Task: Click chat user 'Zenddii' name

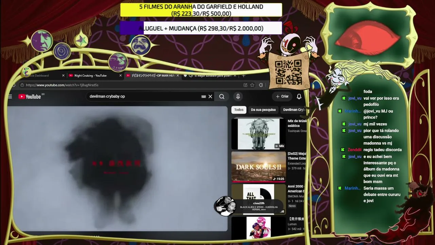Action: [354, 150]
